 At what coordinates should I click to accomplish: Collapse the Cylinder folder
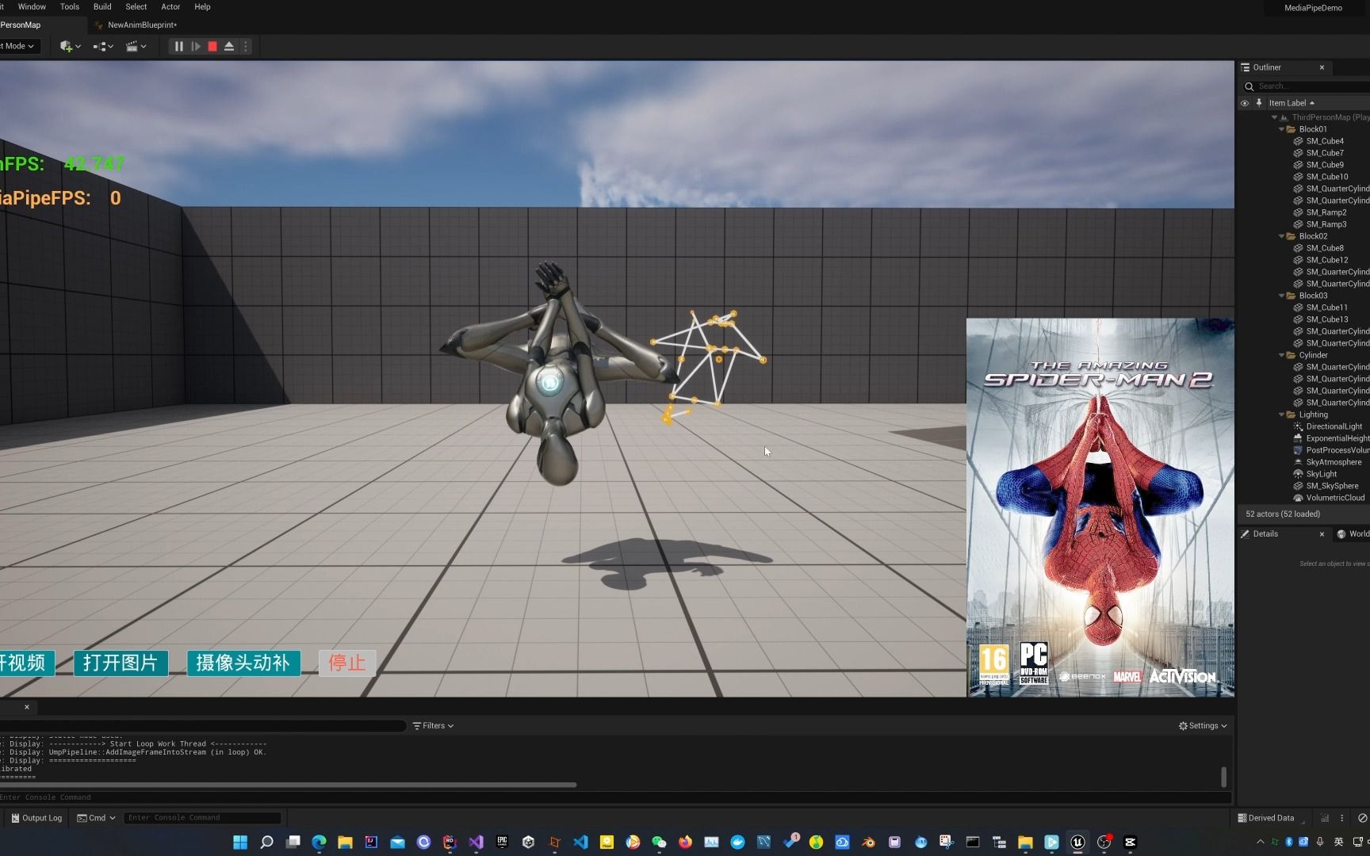[x=1281, y=355]
